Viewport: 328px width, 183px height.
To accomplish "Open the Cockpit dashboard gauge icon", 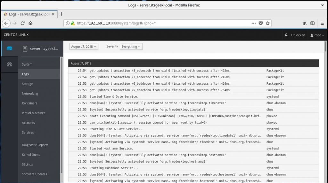I will coord(9,64).
